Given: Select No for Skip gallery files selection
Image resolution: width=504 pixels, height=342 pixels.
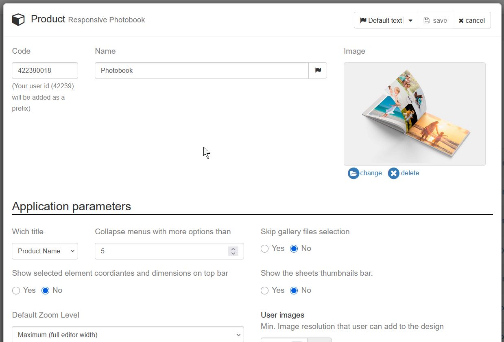Looking at the screenshot, I should (x=294, y=248).
